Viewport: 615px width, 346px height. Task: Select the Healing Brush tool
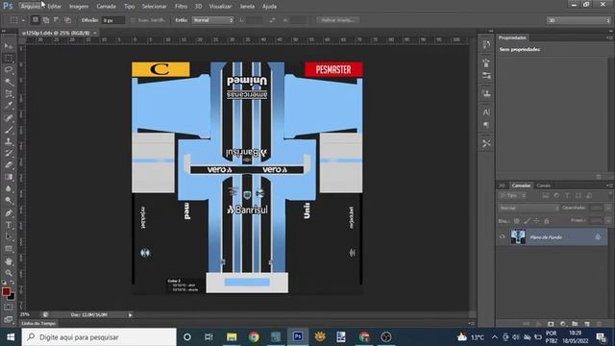point(9,117)
